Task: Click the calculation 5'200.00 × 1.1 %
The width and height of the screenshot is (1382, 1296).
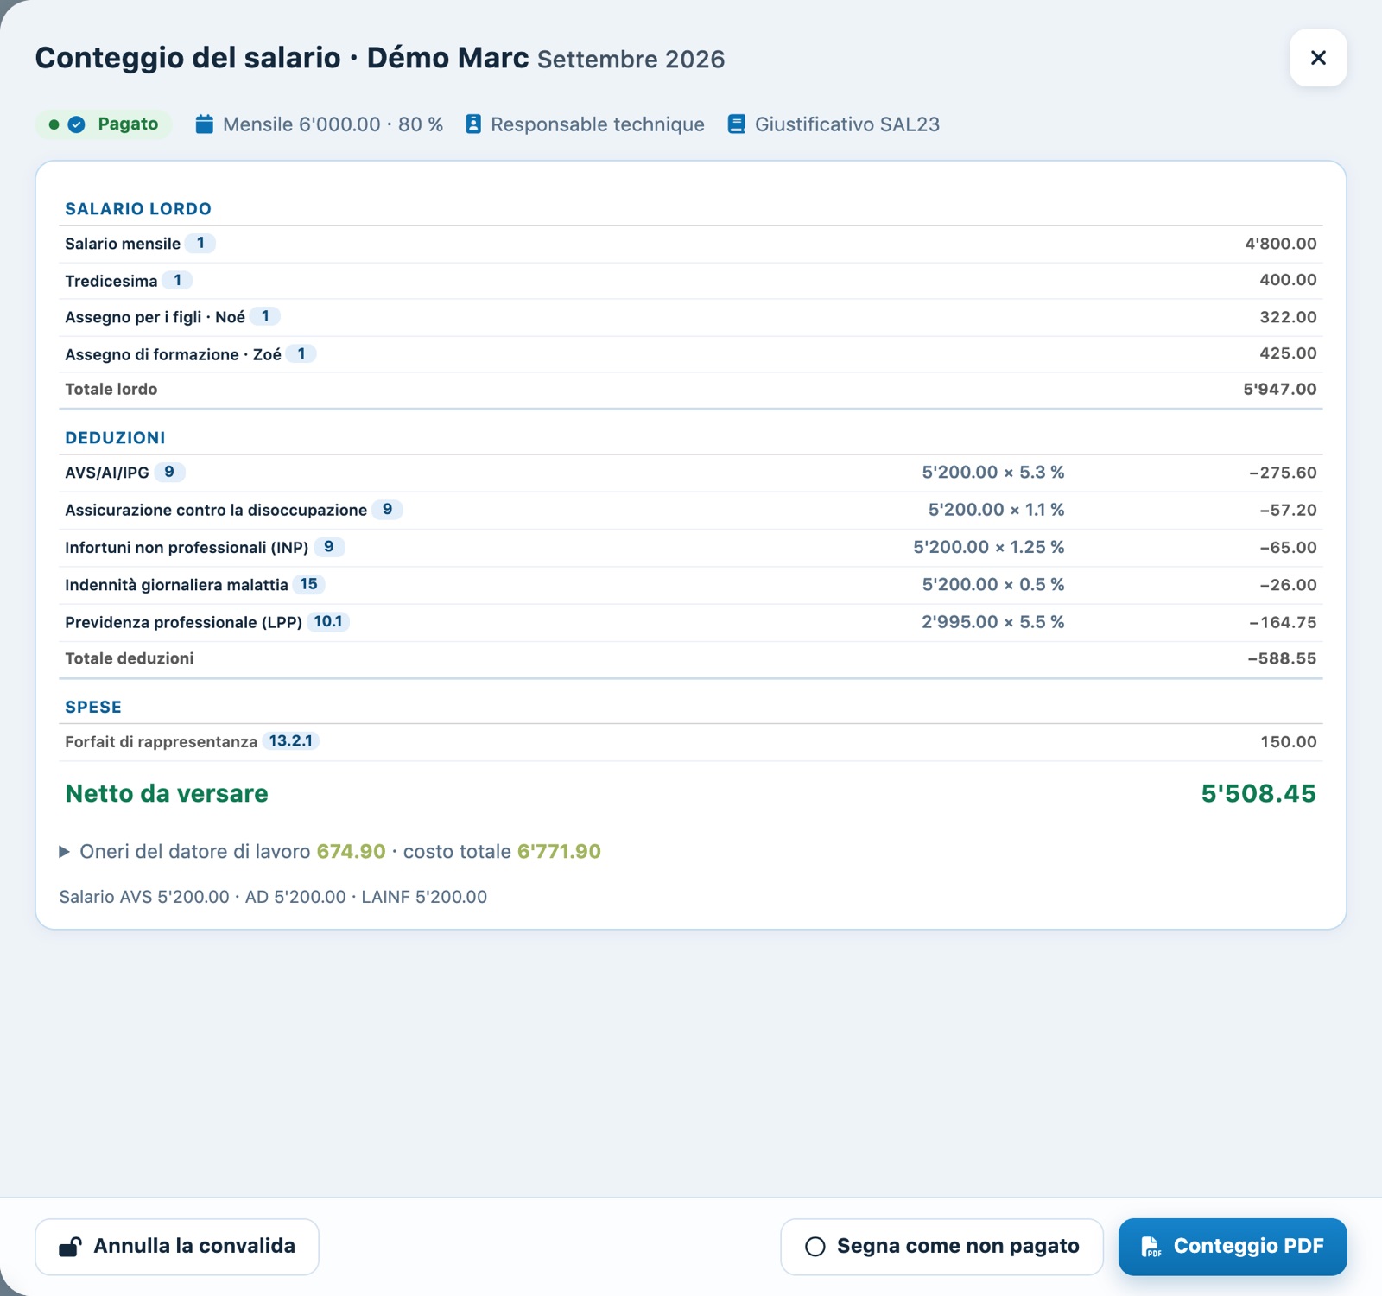Action: point(996,510)
